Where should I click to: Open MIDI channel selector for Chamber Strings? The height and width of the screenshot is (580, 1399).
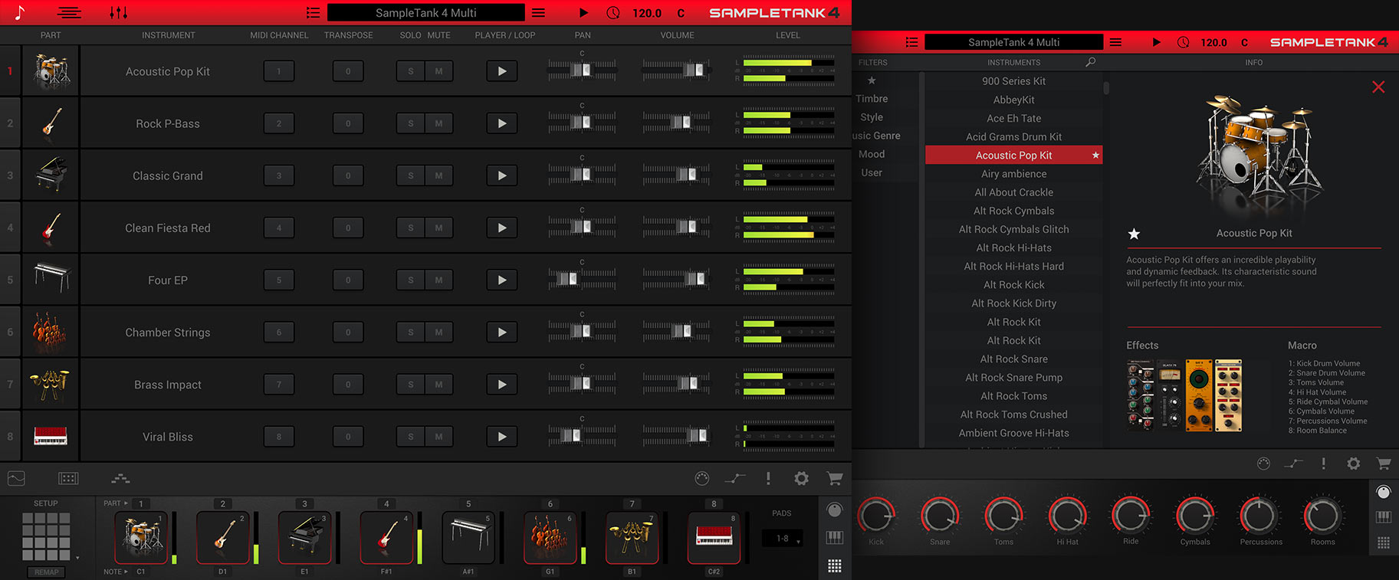[279, 332]
